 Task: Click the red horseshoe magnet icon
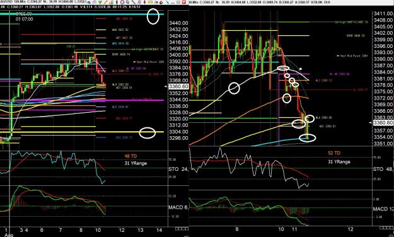[161, 3]
